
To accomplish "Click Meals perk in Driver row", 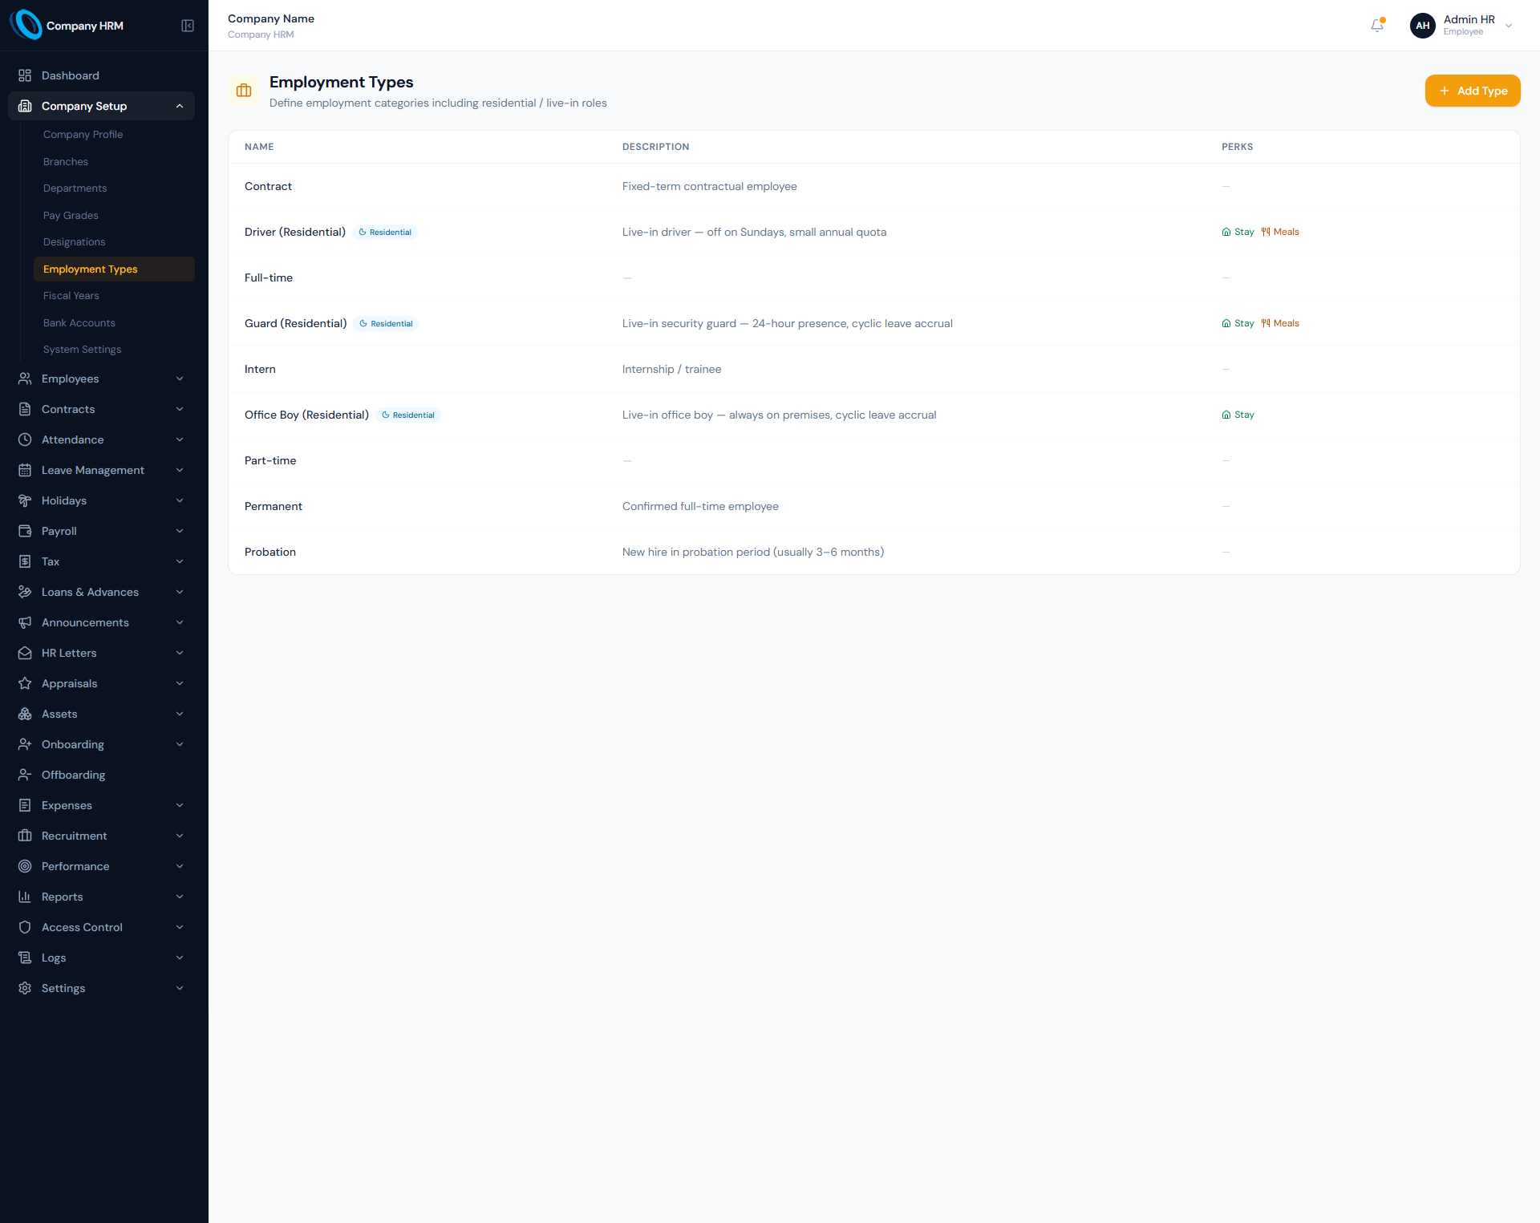I will click(1280, 232).
